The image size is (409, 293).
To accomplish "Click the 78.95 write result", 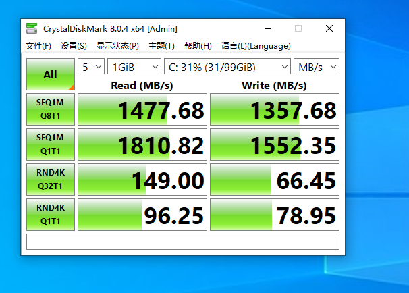I will (275, 215).
